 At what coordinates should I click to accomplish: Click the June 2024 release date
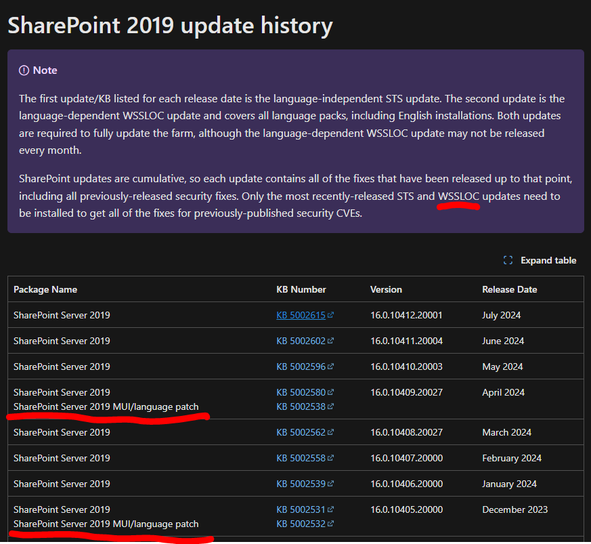(503, 341)
